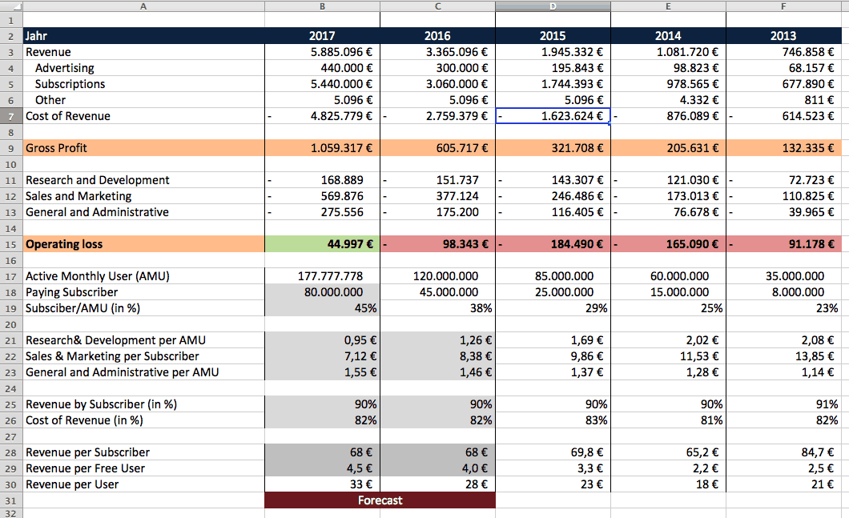Click the 'Sales and Marketing' label cell
The width and height of the screenshot is (849, 518).
coord(143,196)
